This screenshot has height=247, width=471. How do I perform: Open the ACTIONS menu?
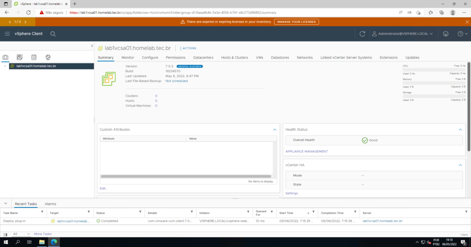pyautogui.click(x=188, y=48)
